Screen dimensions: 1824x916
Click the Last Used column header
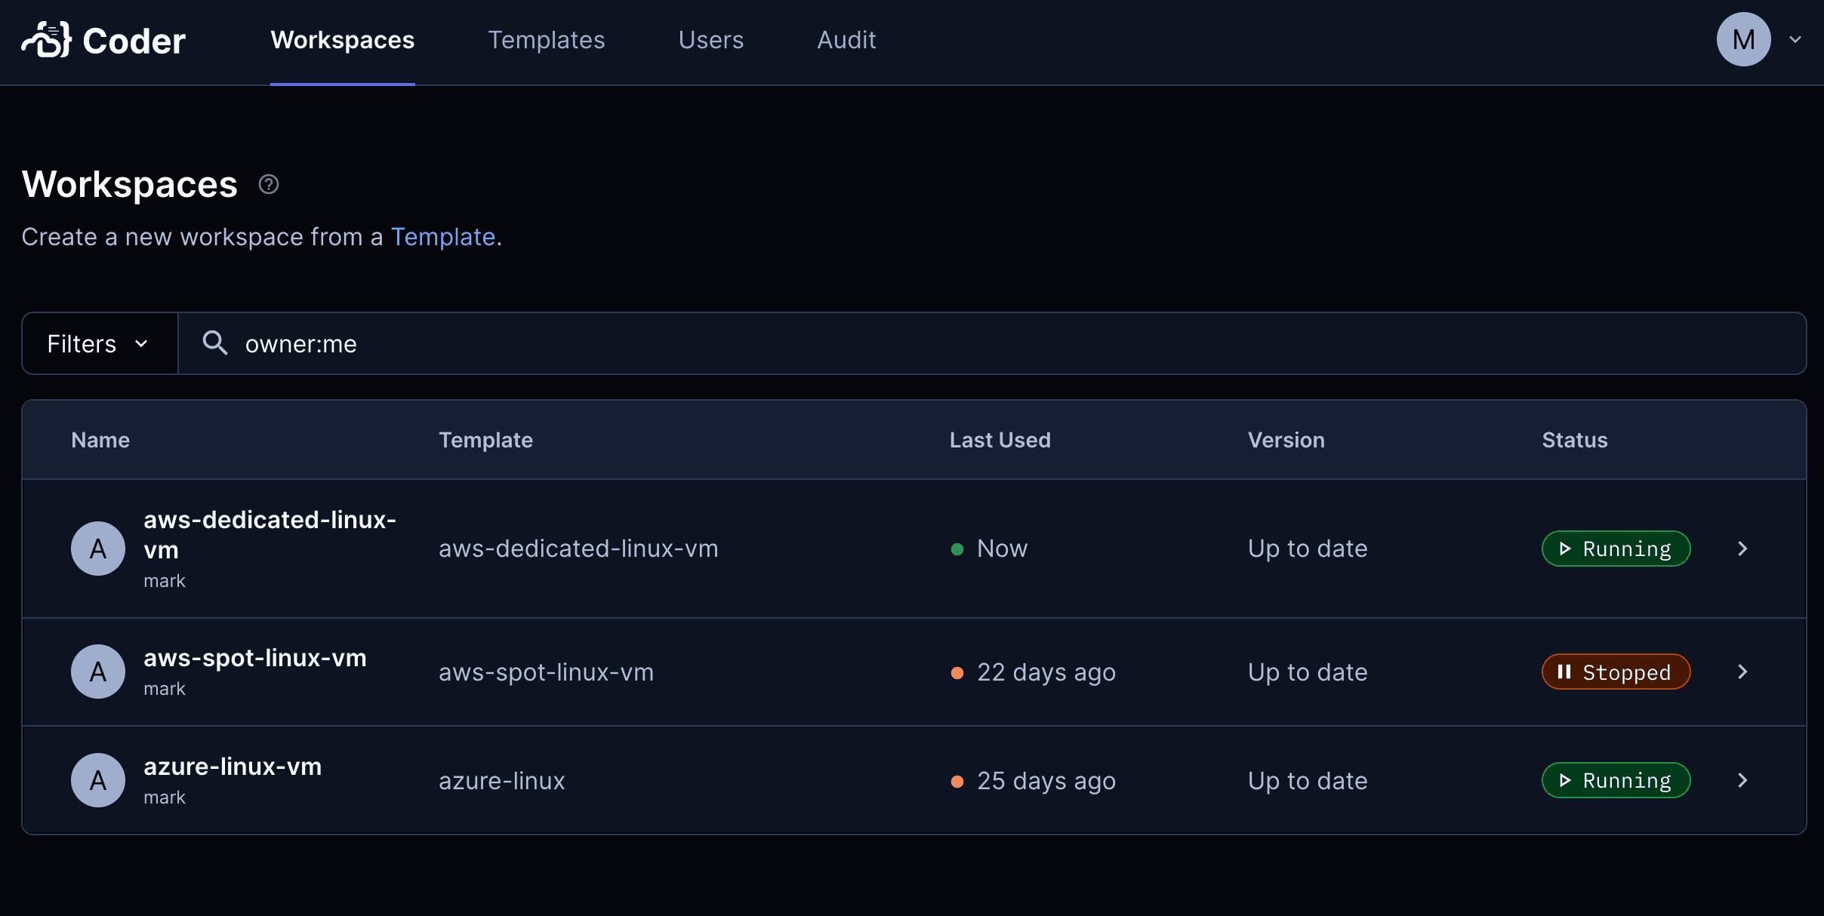(1000, 440)
